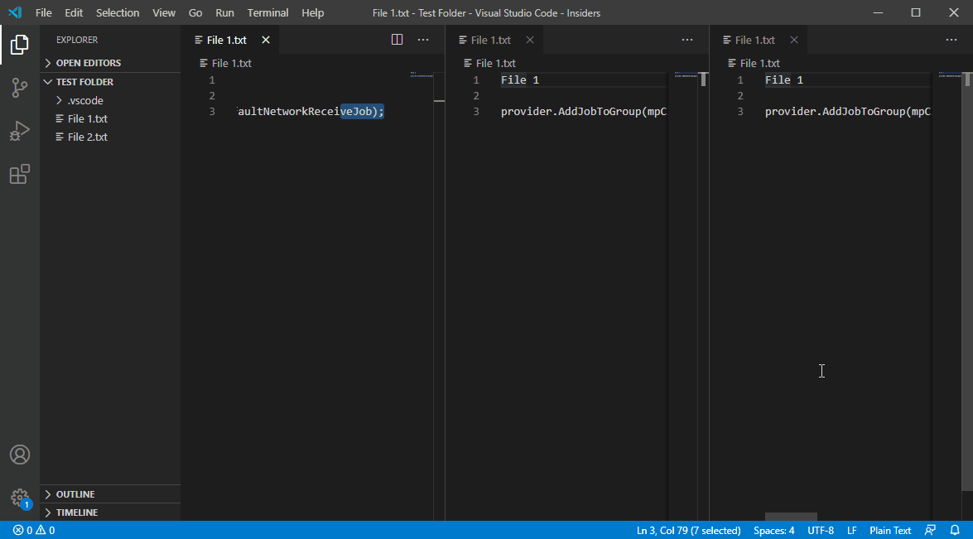Image resolution: width=973 pixels, height=539 pixels.
Task: Open the Terminal menu
Action: pyautogui.click(x=267, y=12)
